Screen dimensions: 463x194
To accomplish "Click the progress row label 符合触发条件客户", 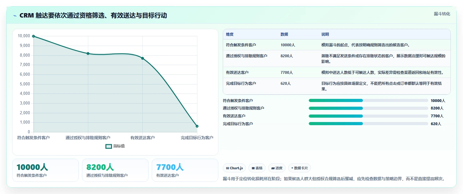I will coord(238,101).
